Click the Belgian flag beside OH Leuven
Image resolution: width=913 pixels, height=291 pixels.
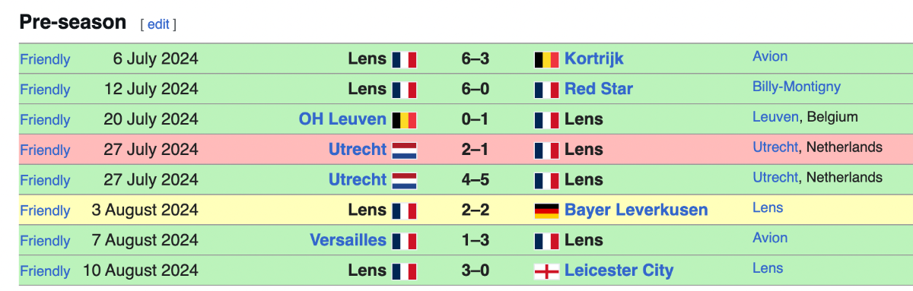[405, 120]
